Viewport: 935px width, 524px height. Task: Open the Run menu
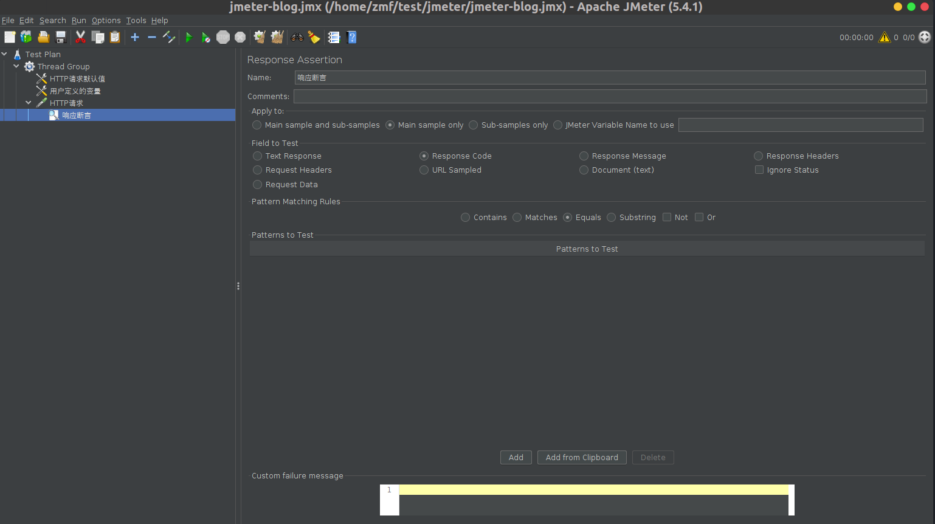tap(79, 21)
